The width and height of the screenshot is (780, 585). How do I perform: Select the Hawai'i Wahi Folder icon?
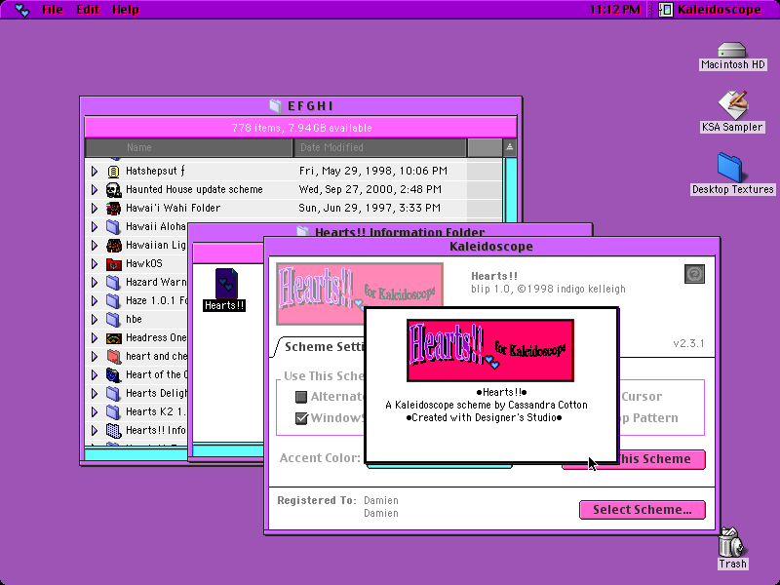(x=113, y=208)
